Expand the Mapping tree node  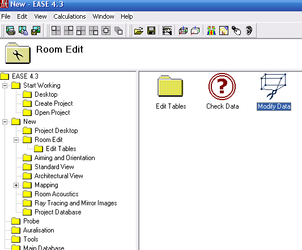point(16,185)
